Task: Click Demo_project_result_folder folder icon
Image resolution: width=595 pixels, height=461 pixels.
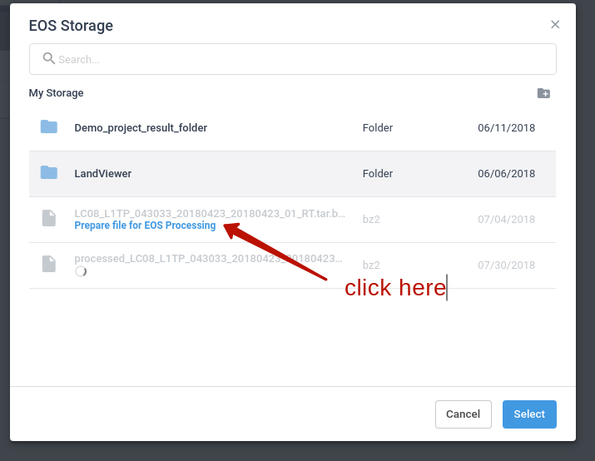Action: point(49,127)
